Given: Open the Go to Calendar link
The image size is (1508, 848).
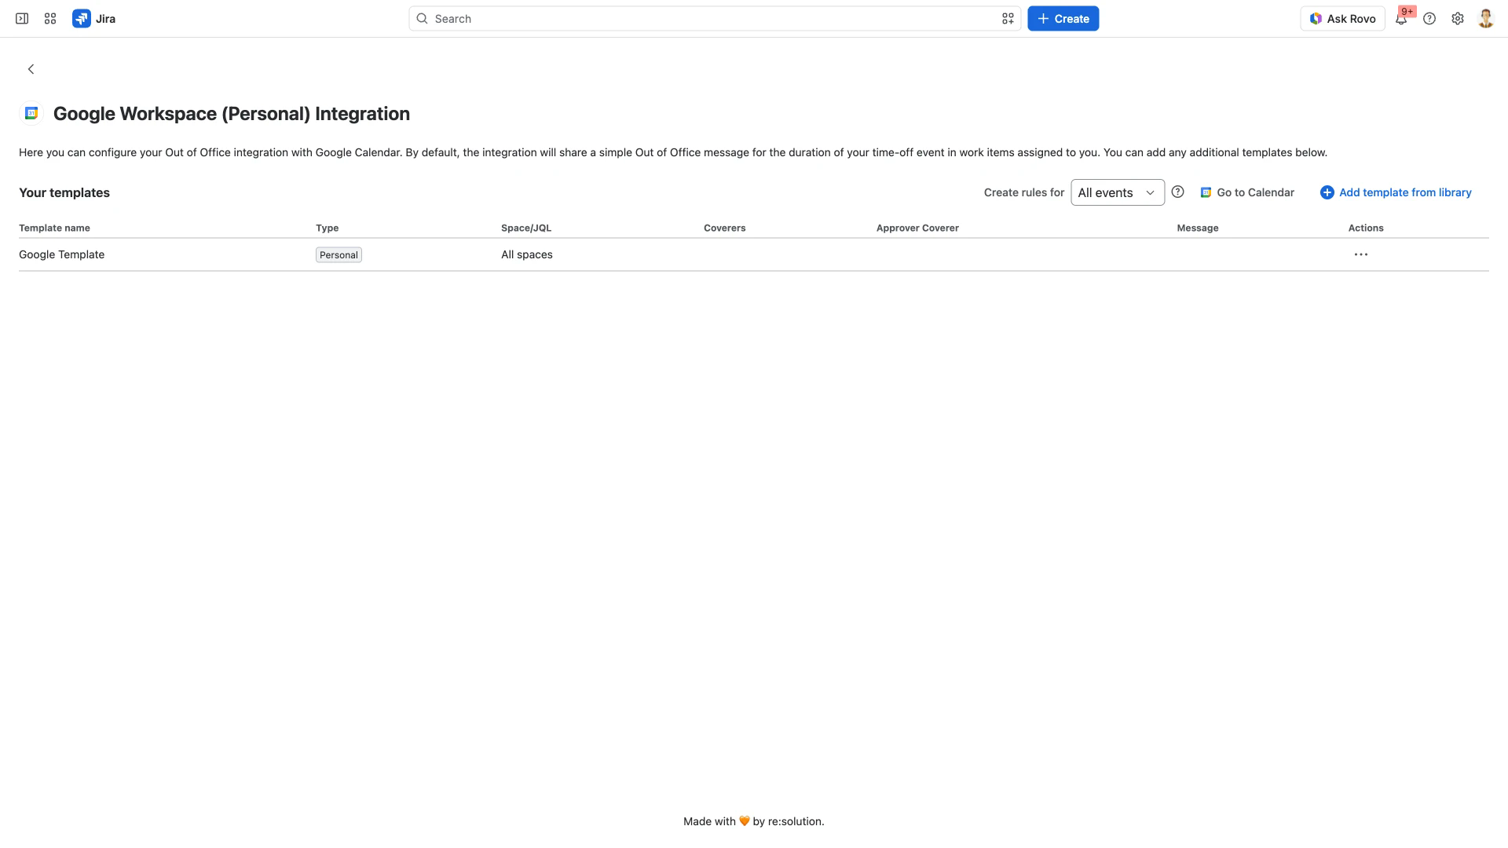Looking at the screenshot, I should [x=1247, y=192].
